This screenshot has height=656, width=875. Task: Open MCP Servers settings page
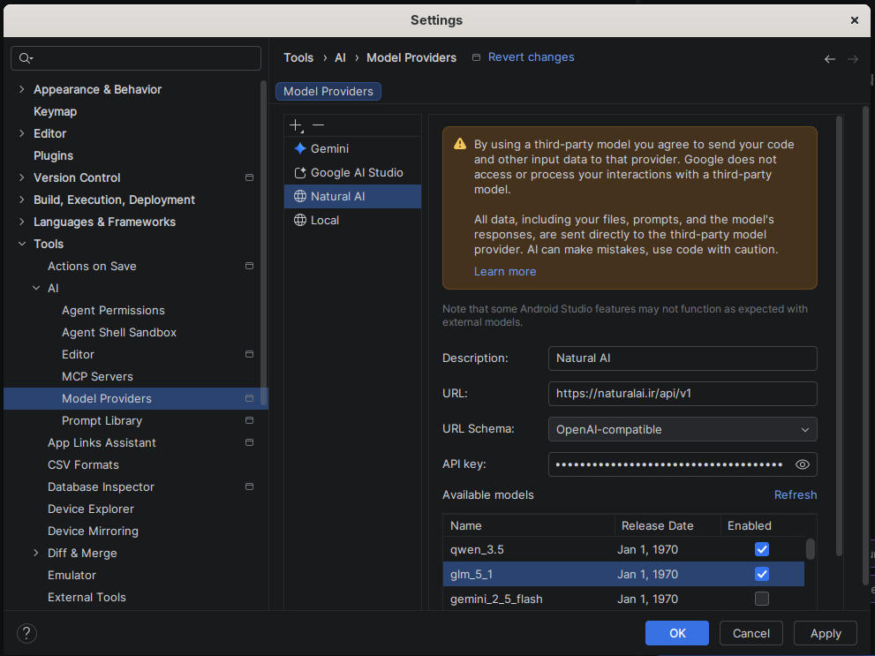(x=97, y=376)
